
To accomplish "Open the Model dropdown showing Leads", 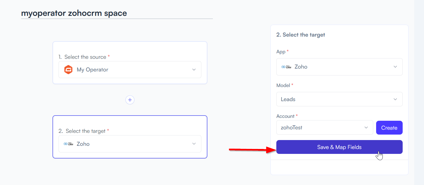I will (x=339, y=99).
